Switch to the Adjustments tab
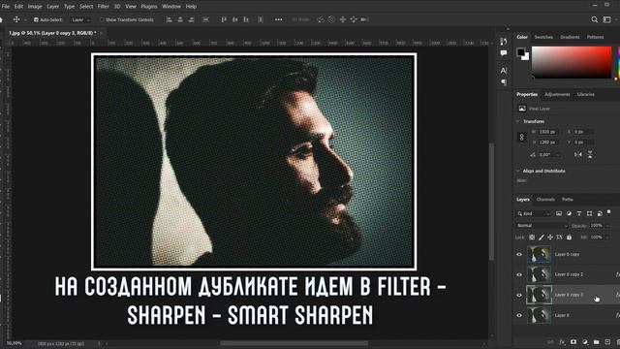This screenshot has width=620, height=349. (557, 94)
